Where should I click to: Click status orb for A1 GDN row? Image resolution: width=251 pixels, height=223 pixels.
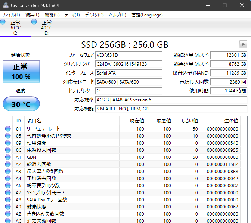point(8,157)
